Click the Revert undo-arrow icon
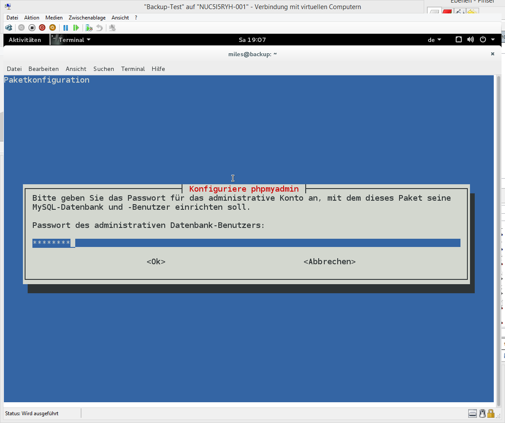This screenshot has height=423, width=505. 99,28
